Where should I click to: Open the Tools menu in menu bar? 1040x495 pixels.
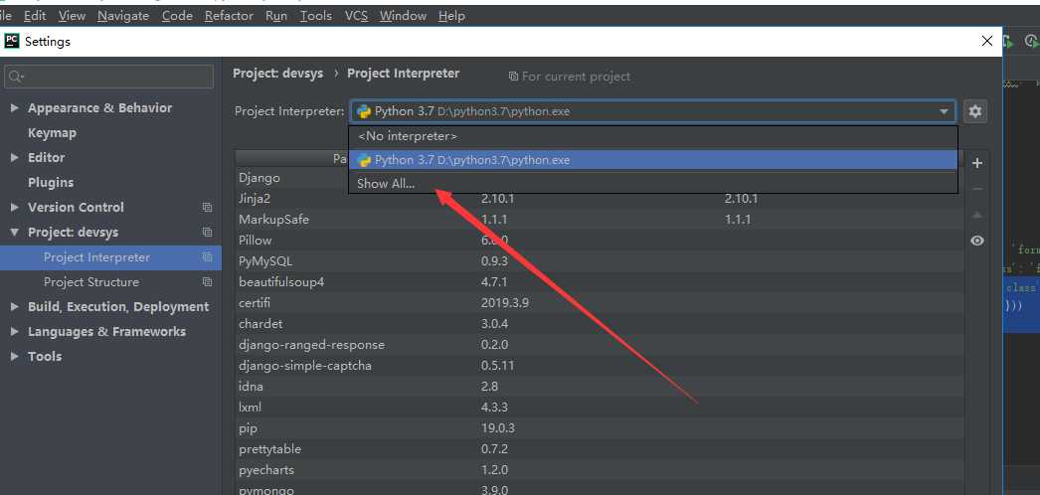pos(316,15)
